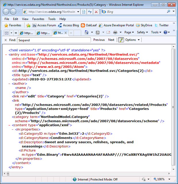
Task: Show more favorites bar chevron
Action: click(x=174, y=23)
